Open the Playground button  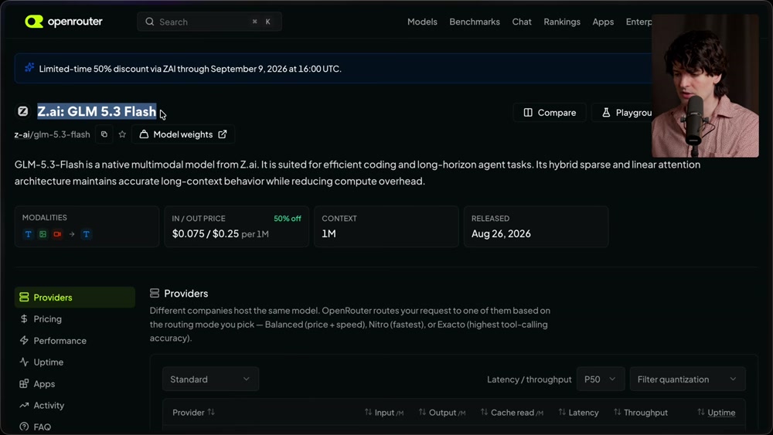622,112
